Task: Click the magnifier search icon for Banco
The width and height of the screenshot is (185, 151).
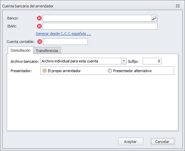Action: (x=154, y=18)
